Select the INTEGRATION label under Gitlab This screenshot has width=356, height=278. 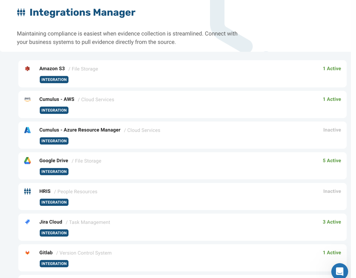(x=54, y=263)
